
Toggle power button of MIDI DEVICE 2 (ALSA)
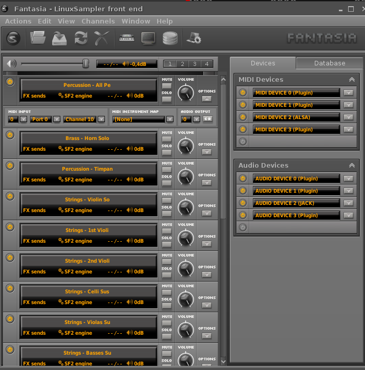tap(243, 117)
